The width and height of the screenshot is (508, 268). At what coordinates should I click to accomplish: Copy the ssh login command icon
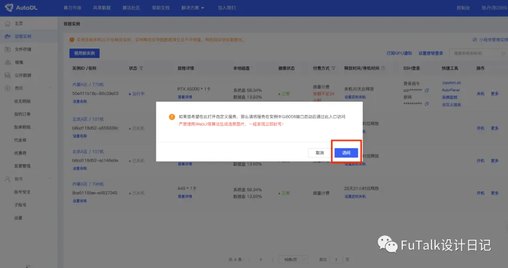427,90
